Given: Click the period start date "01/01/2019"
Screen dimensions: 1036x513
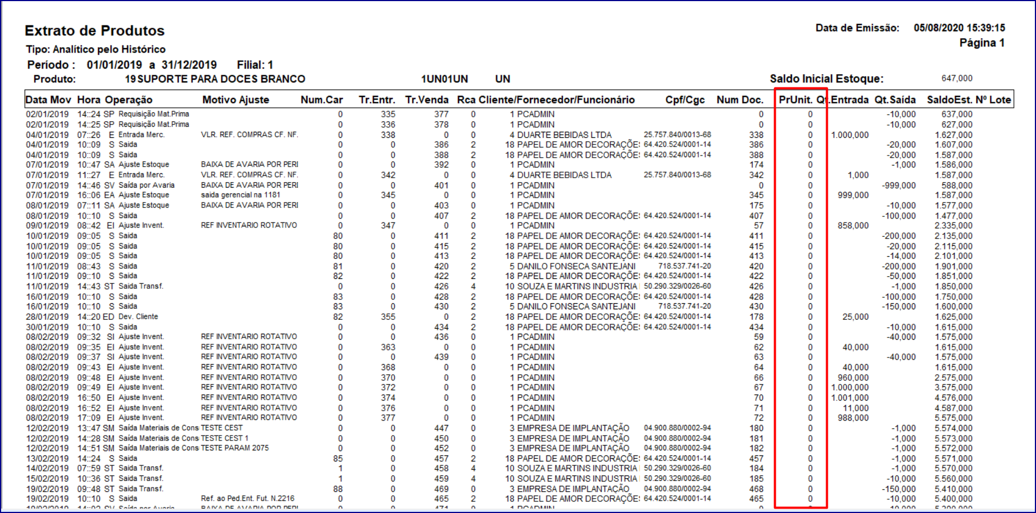Looking at the screenshot, I should 114,65.
